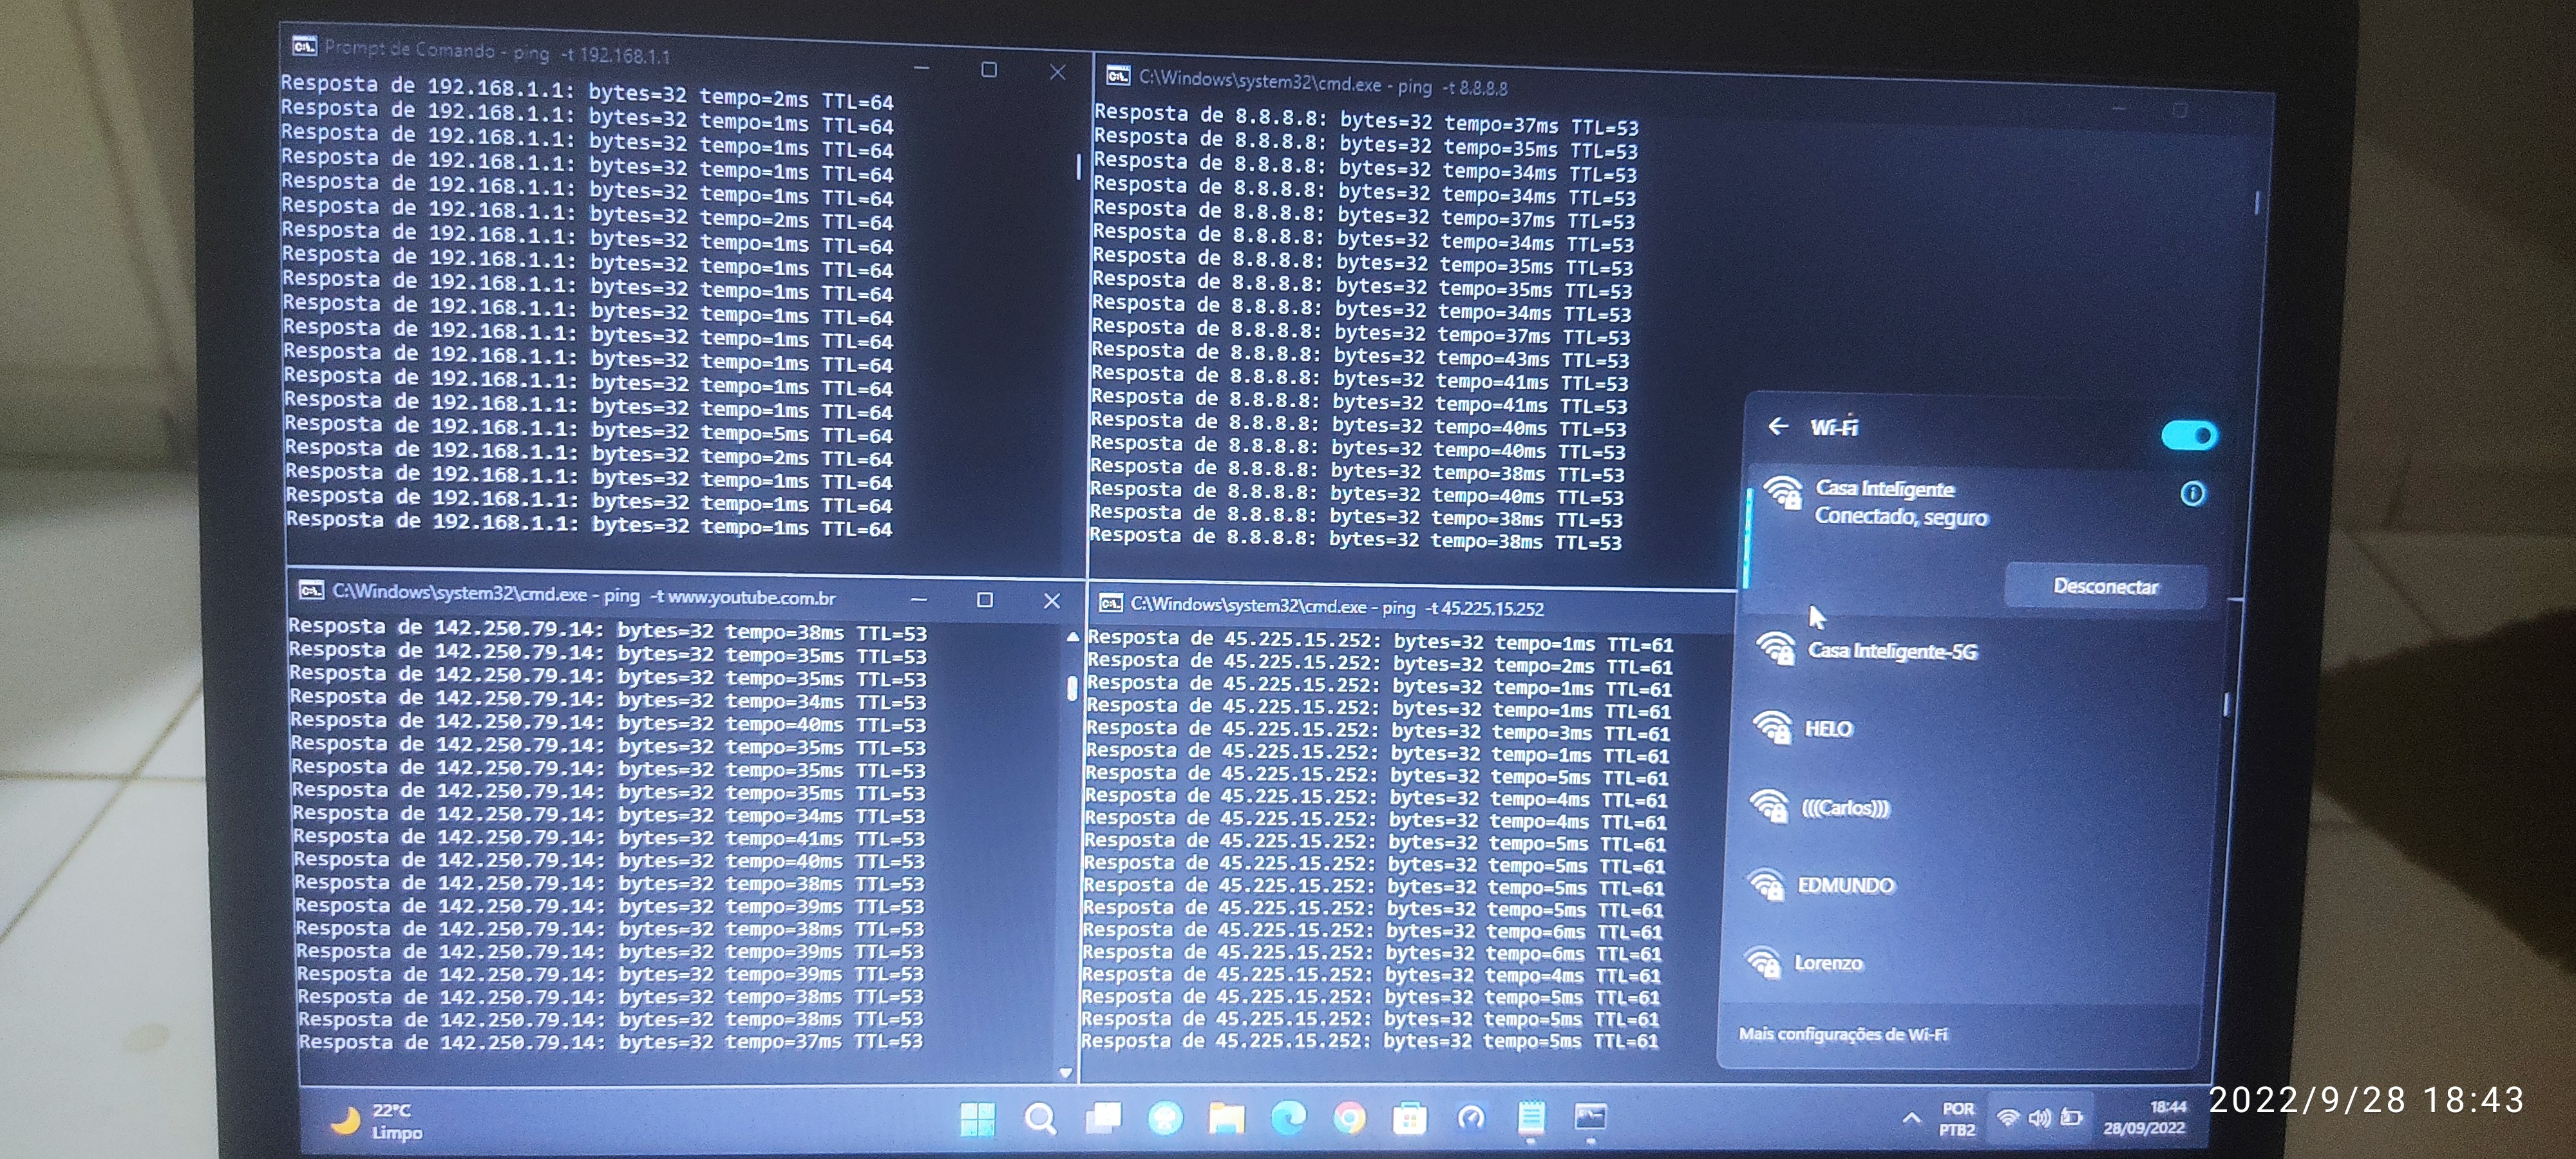Open Notepad from the taskbar
The height and width of the screenshot is (1159, 2576).
pos(1531,1117)
